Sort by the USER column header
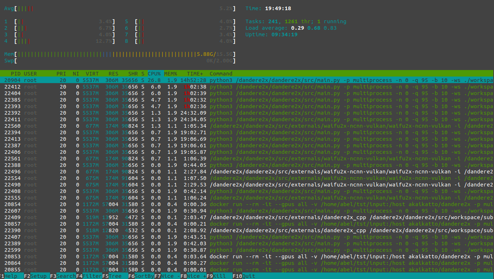 click(x=30, y=73)
